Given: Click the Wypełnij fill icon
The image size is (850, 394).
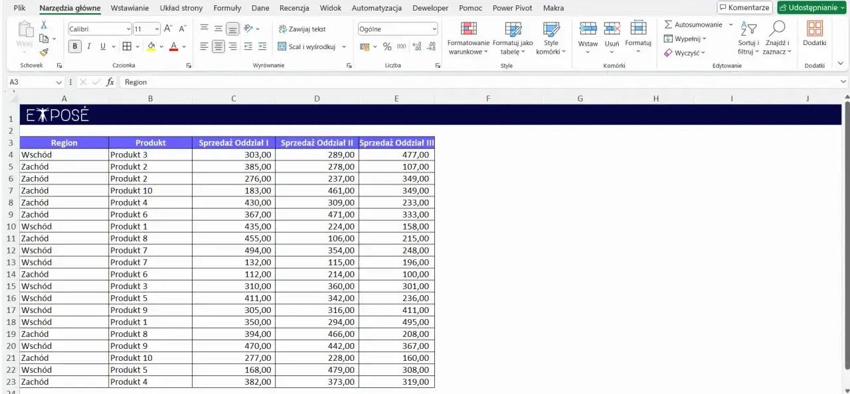Looking at the screenshot, I should click(x=669, y=38).
